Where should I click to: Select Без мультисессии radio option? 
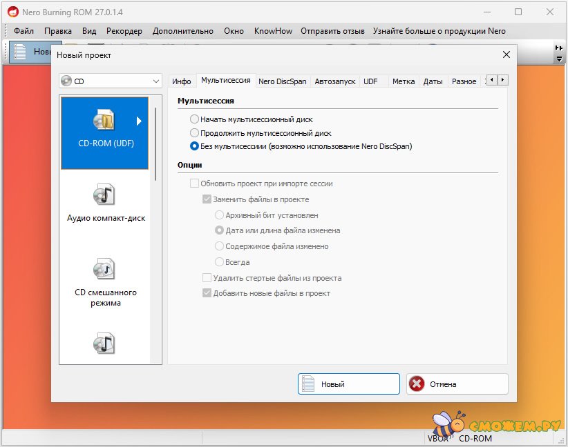tap(195, 146)
